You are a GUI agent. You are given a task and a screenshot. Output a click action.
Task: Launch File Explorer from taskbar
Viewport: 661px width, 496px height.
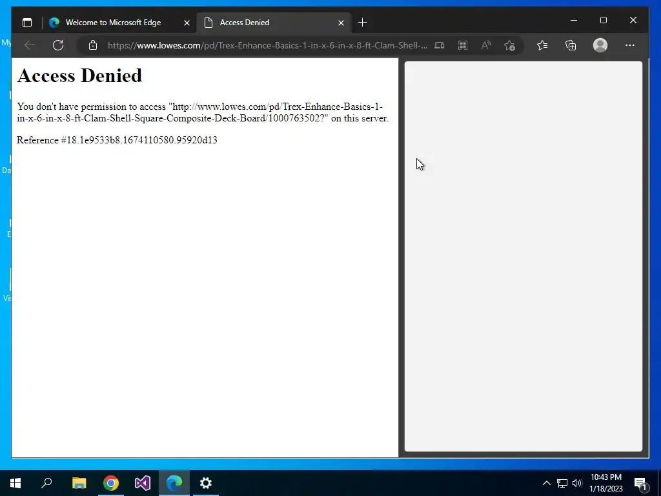[79, 483]
